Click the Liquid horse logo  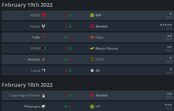(x=43, y=70)
